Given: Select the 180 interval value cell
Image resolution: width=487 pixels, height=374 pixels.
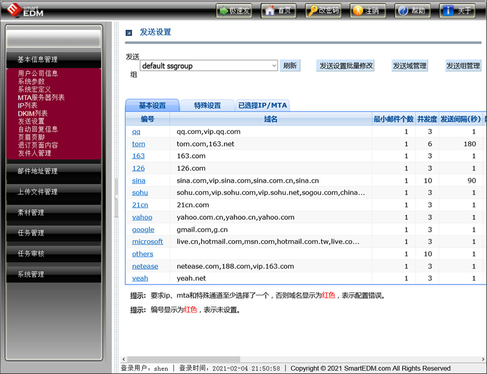Looking at the screenshot, I should (460, 144).
